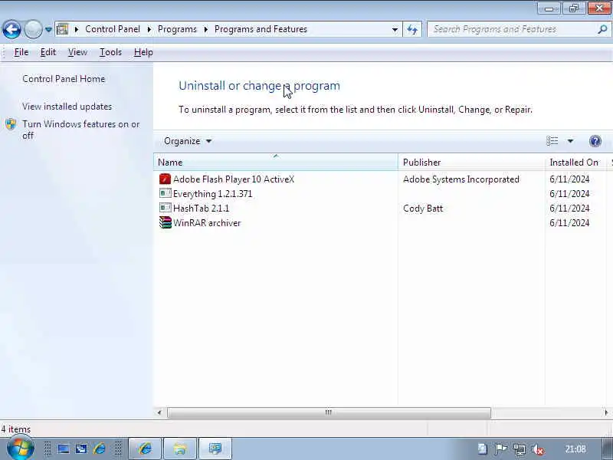Click the document tray icon
The width and height of the screenshot is (613, 460).
[x=483, y=449]
